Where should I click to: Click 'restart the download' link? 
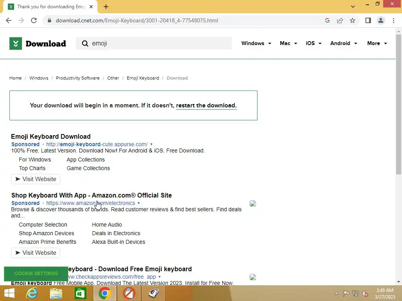206,105
